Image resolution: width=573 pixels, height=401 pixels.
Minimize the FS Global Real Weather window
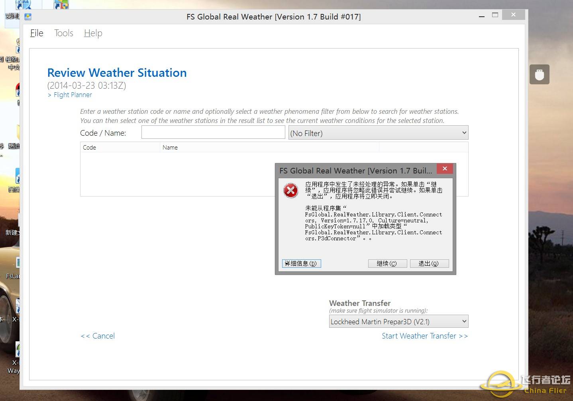(482, 16)
